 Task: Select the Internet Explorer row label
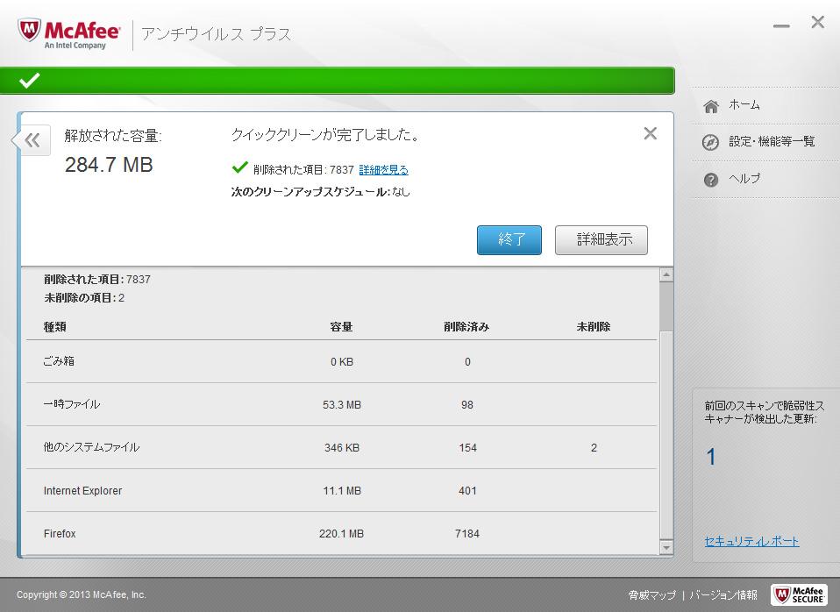tap(82, 490)
